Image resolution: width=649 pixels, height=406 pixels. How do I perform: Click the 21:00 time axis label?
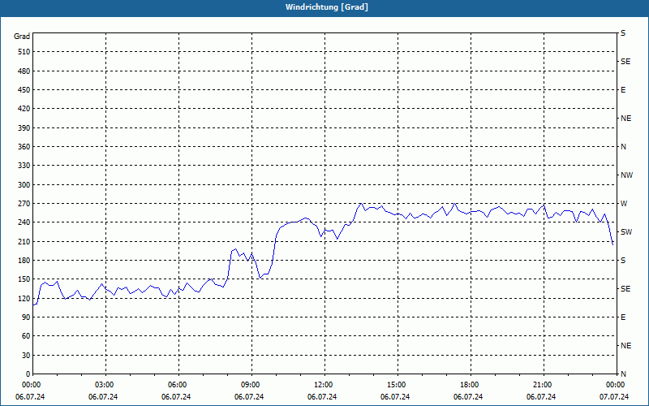[x=544, y=385]
